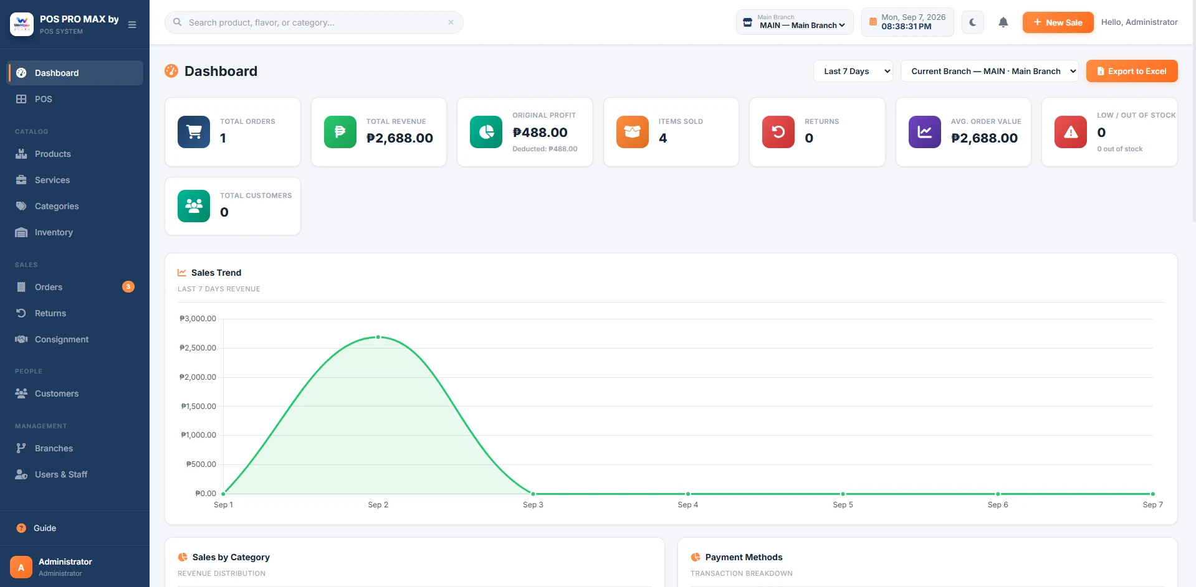This screenshot has width=1196, height=587.
Task: Open Consignment page
Action: click(x=75, y=339)
